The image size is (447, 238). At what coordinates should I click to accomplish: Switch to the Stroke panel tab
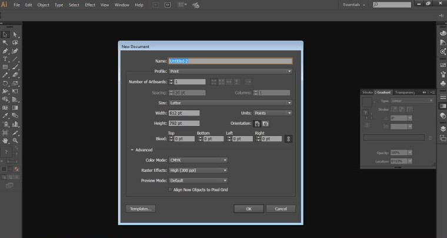pos(368,93)
